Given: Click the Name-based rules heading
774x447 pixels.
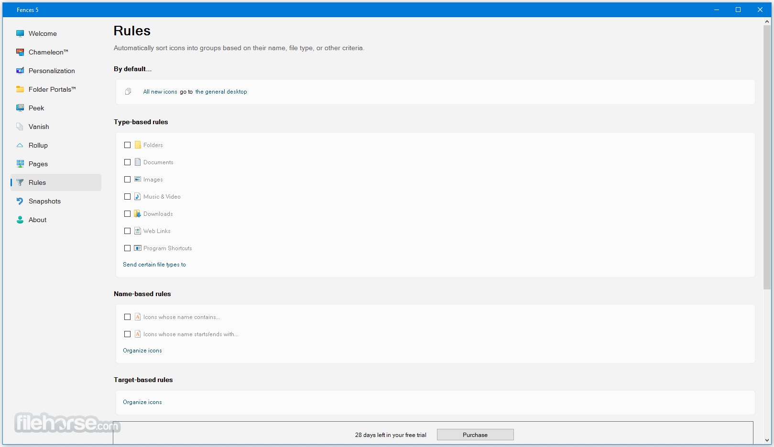Looking at the screenshot, I should click(x=142, y=294).
